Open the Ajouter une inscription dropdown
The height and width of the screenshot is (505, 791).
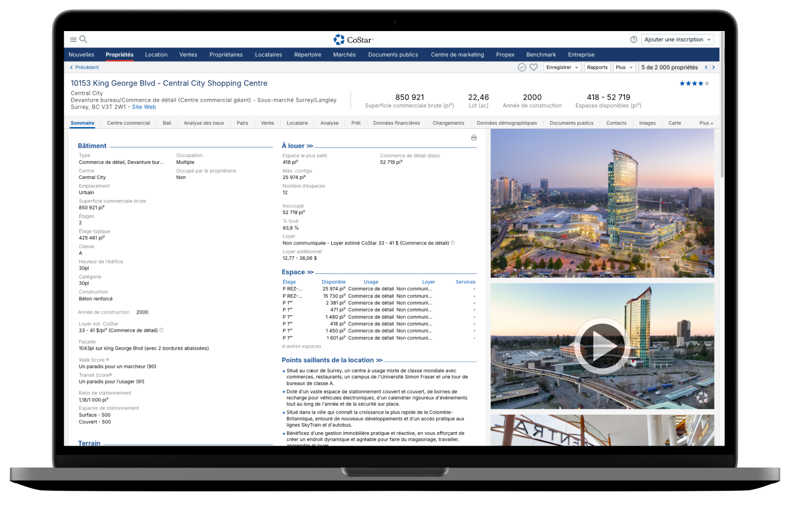677,40
